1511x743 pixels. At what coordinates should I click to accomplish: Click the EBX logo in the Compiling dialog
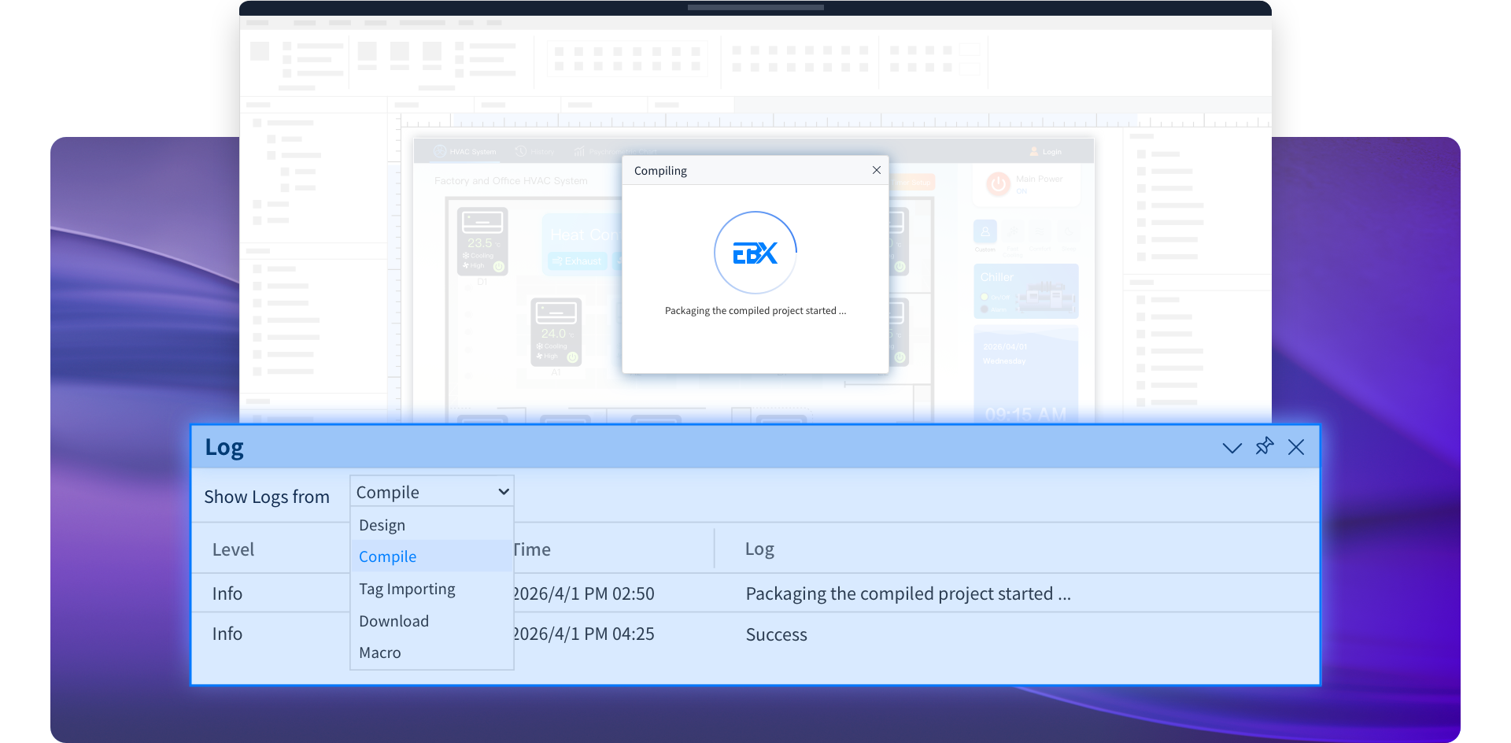coord(755,253)
